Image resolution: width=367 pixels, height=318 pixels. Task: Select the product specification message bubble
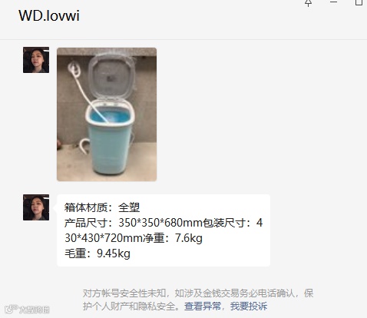[x=164, y=230]
